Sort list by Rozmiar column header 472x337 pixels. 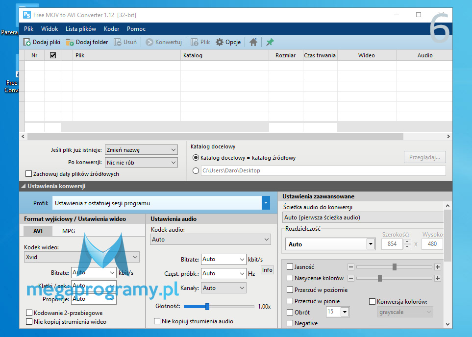tap(286, 55)
